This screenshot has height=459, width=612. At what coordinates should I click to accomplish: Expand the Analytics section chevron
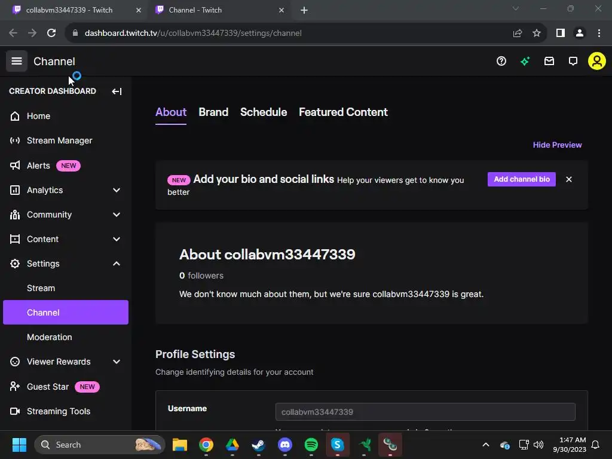[x=117, y=190]
